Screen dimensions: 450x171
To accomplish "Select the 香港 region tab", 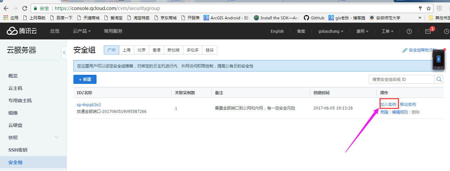I will point(157,50).
